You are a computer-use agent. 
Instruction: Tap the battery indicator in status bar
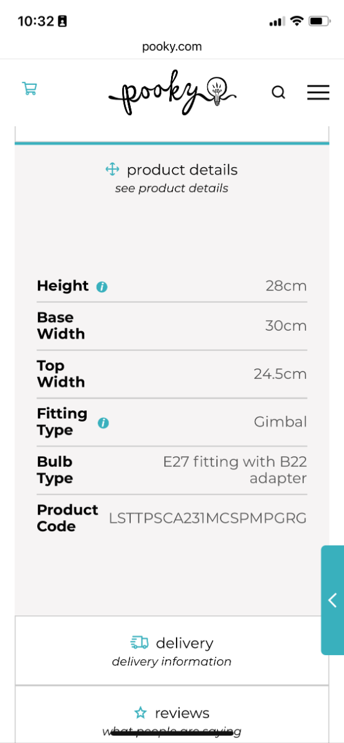(319, 21)
